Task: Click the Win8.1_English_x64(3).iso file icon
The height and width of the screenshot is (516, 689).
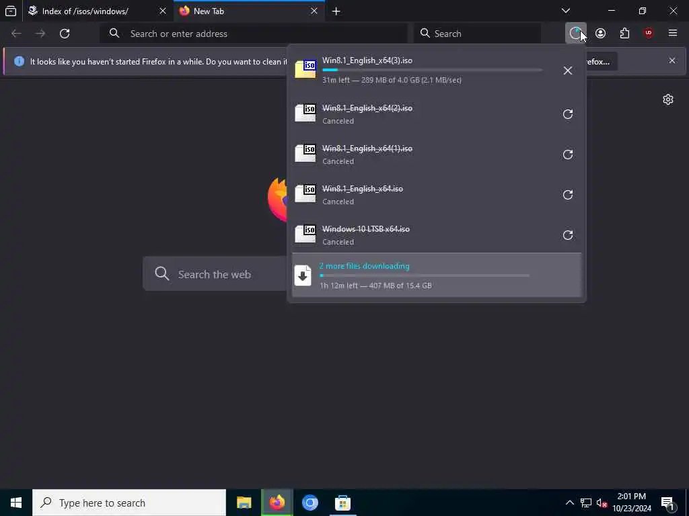Action: coord(305,69)
